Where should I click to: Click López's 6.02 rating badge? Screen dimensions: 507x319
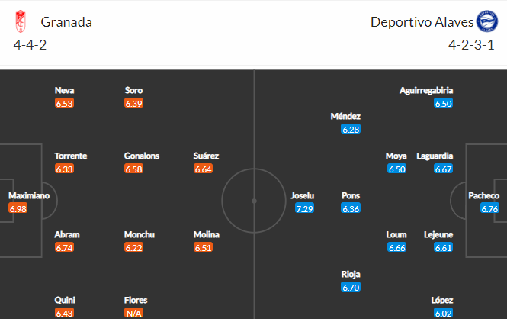[443, 313]
